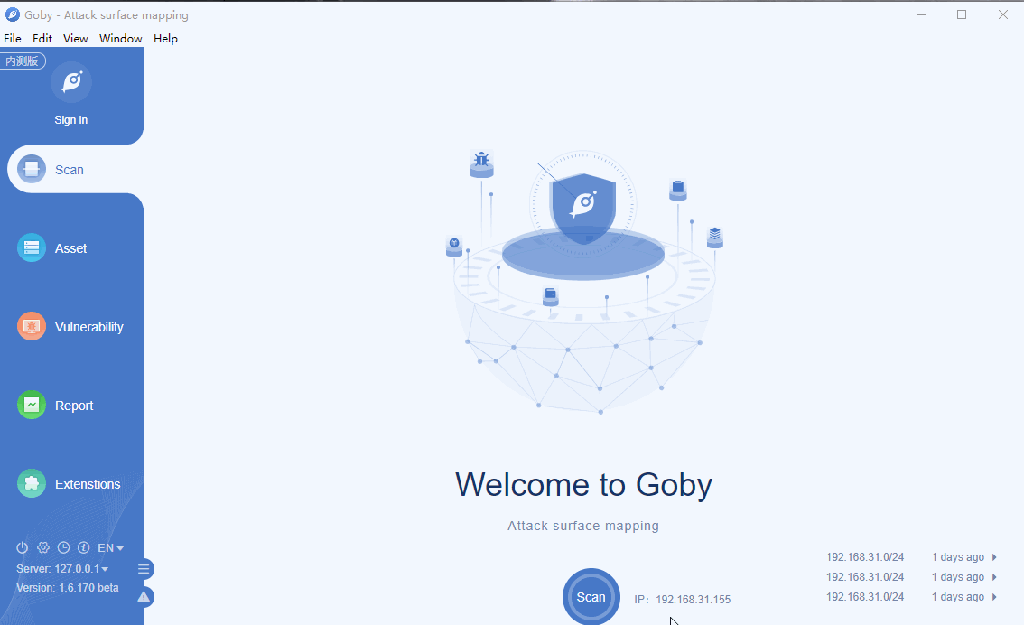
Task: Expand the EN language dropdown
Action: (x=110, y=548)
